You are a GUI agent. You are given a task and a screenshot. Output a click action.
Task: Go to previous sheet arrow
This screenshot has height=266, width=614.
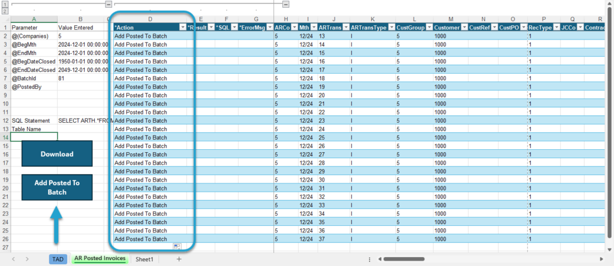tap(13, 259)
